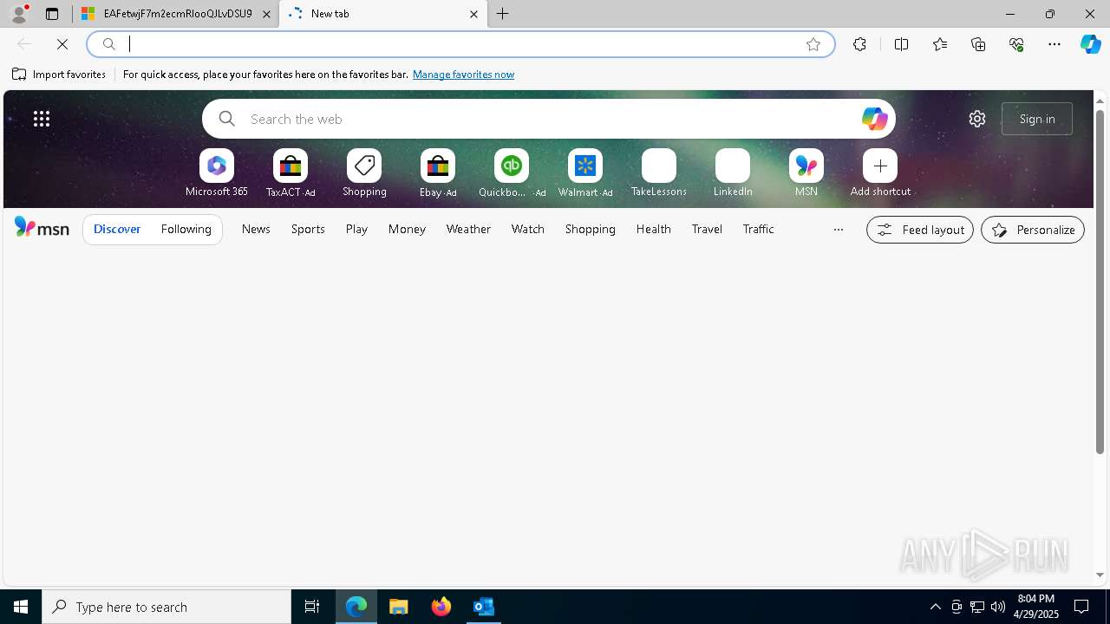
Task: Open the profile icon in Edge title bar
Action: 19,14
